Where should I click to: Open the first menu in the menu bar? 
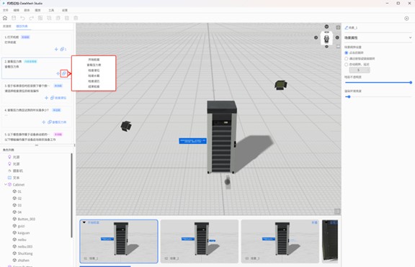(x=6, y=10)
